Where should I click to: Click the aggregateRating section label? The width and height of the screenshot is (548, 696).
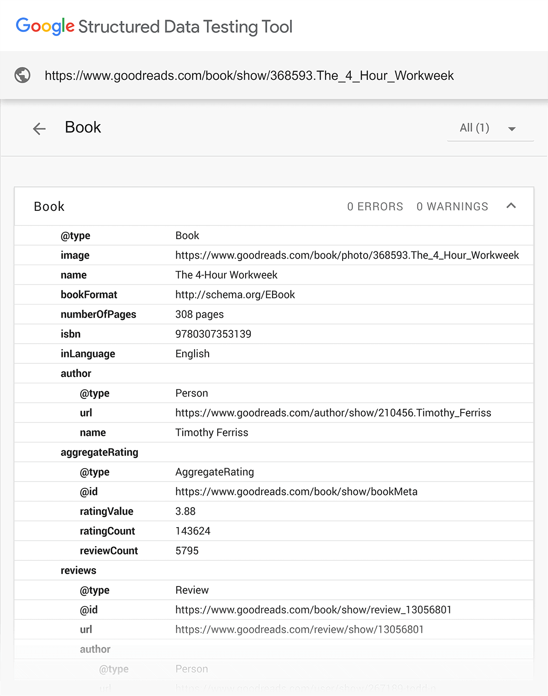99,452
